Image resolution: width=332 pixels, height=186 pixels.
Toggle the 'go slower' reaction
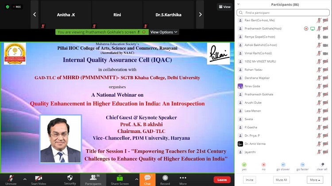click(283, 165)
